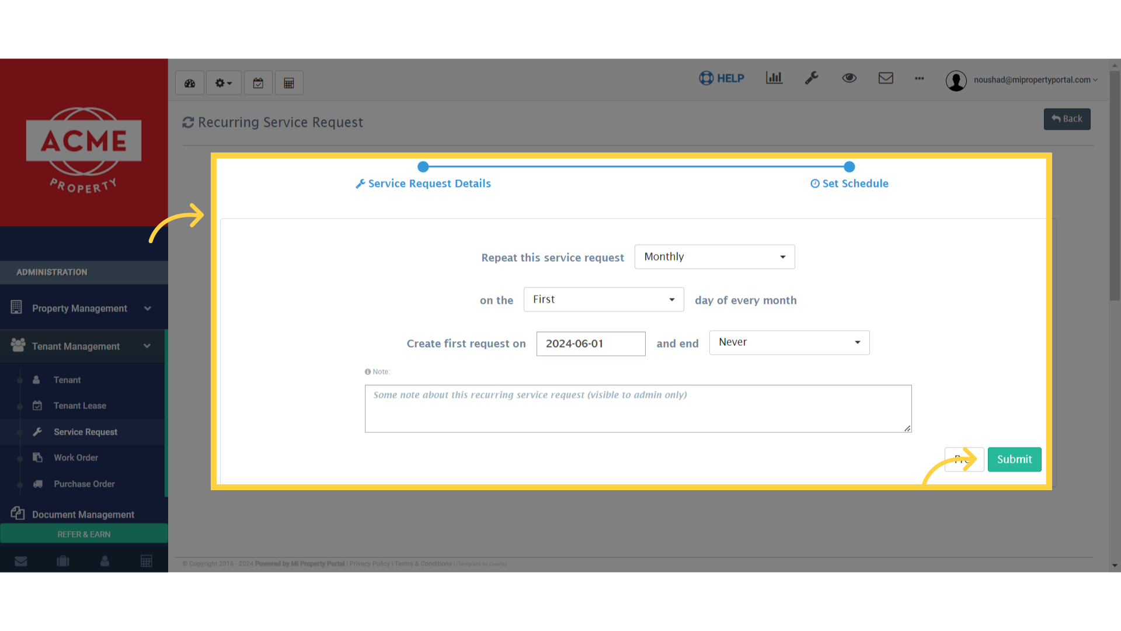Click the Back button
Viewport: 1121px width, 631px height.
(x=1067, y=119)
